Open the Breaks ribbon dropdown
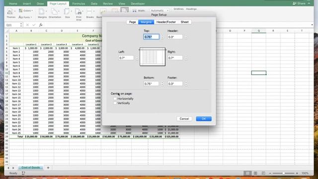This screenshot has height=179, width=318. click(90, 13)
